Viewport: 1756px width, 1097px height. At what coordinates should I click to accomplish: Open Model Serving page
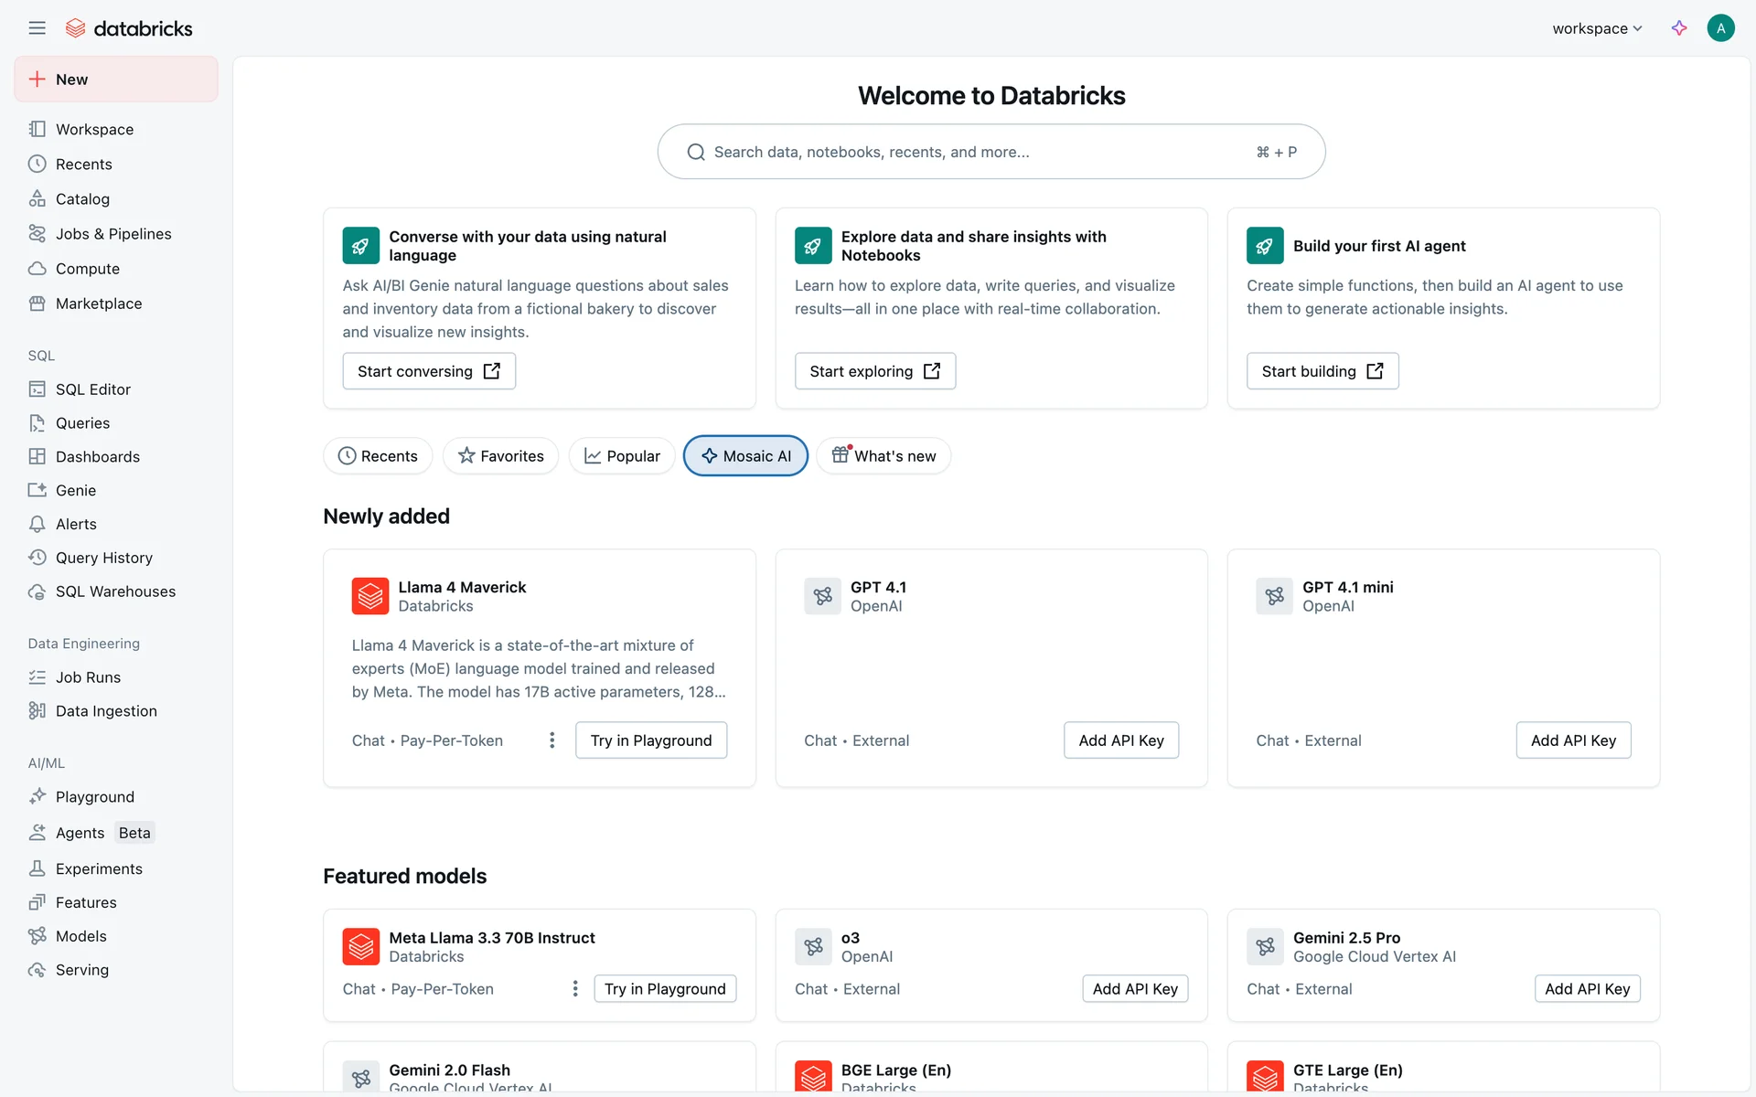pyautogui.click(x=81, y=970)
